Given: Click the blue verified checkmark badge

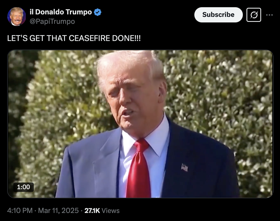Looking at the screenshot, I should pyautogui.click(x=98, y=12).
